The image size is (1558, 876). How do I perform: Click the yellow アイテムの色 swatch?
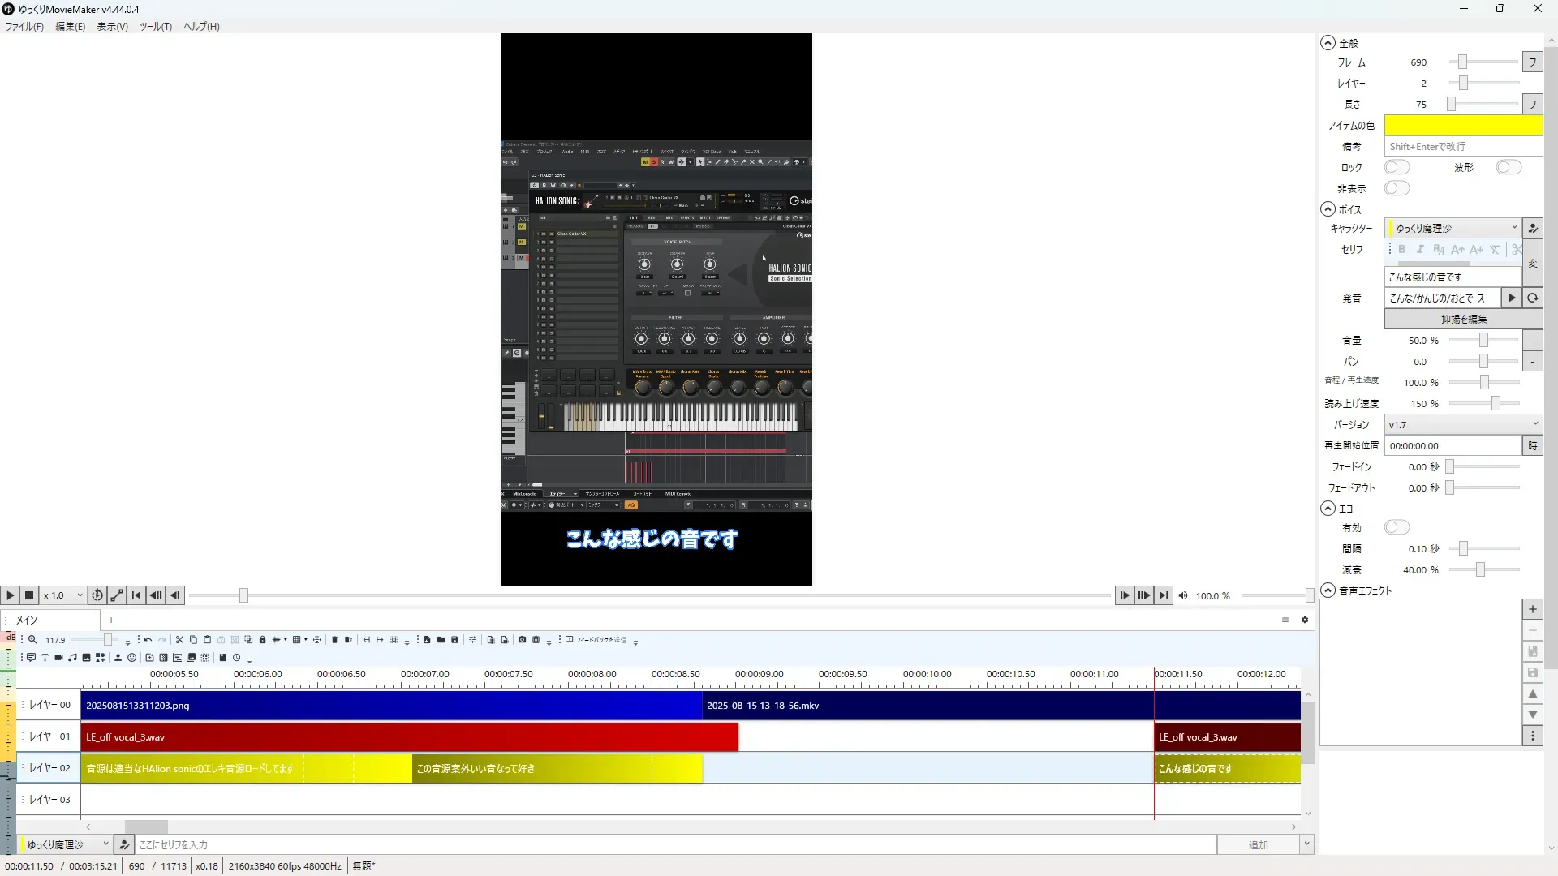click(x=1462, y=125)
